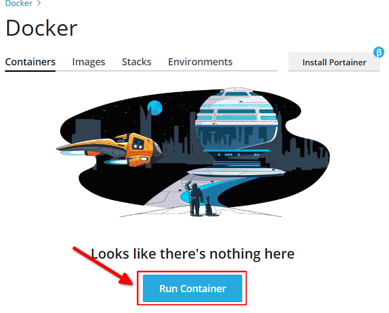Screen dimensions: 389x313
Task: Click the large Docker page heading
Action: click(x=41, y=28)
